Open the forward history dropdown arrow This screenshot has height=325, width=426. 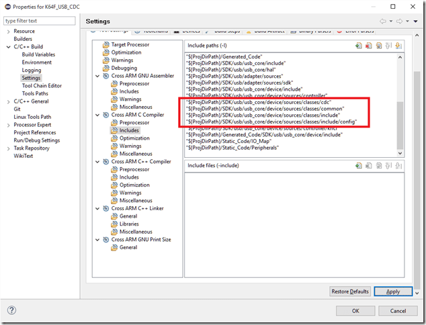coord(408,21)
